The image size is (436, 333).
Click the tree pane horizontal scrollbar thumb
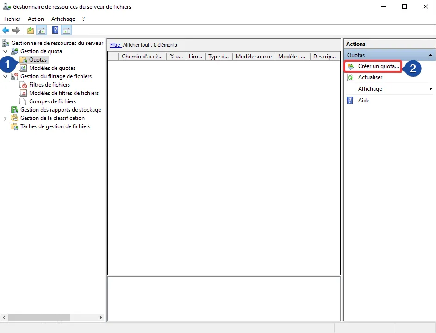pyautogui.click(x=39, y=318)
